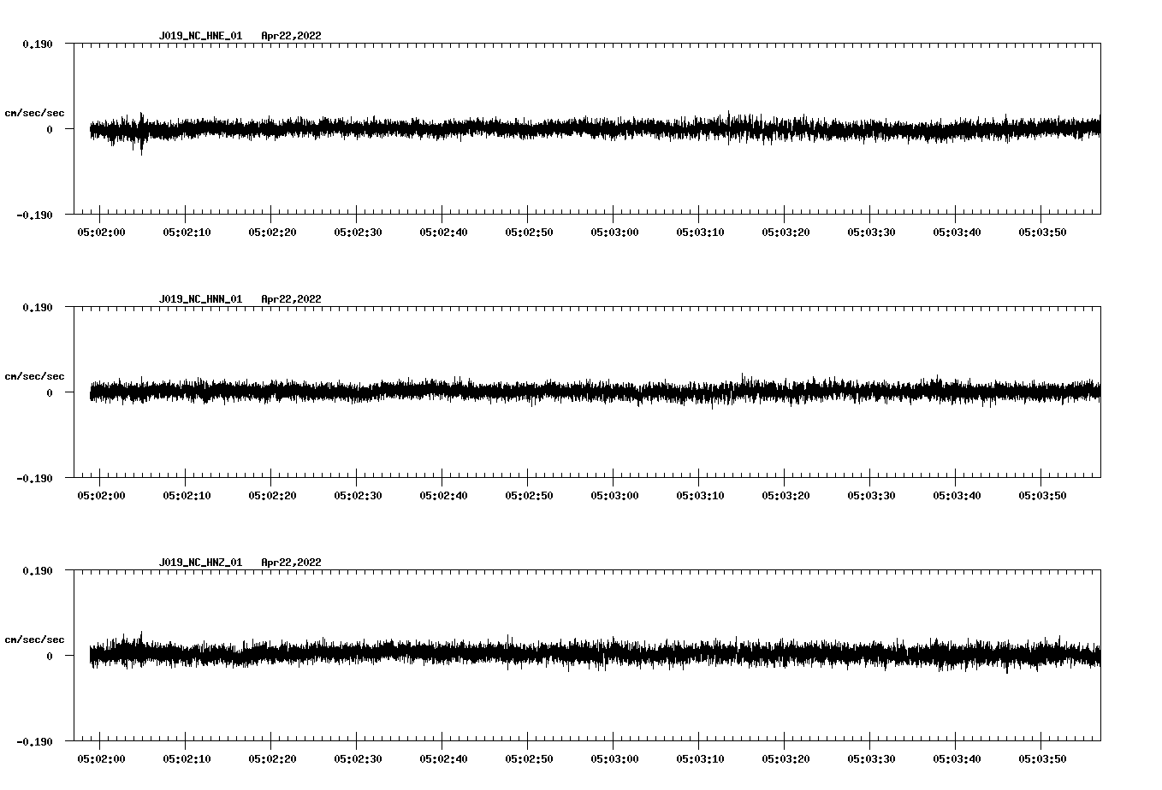Click the early spike on HNE trace near 05:02:05
The height and width of the screenshot is (790, 1162).
pos(141,133)
